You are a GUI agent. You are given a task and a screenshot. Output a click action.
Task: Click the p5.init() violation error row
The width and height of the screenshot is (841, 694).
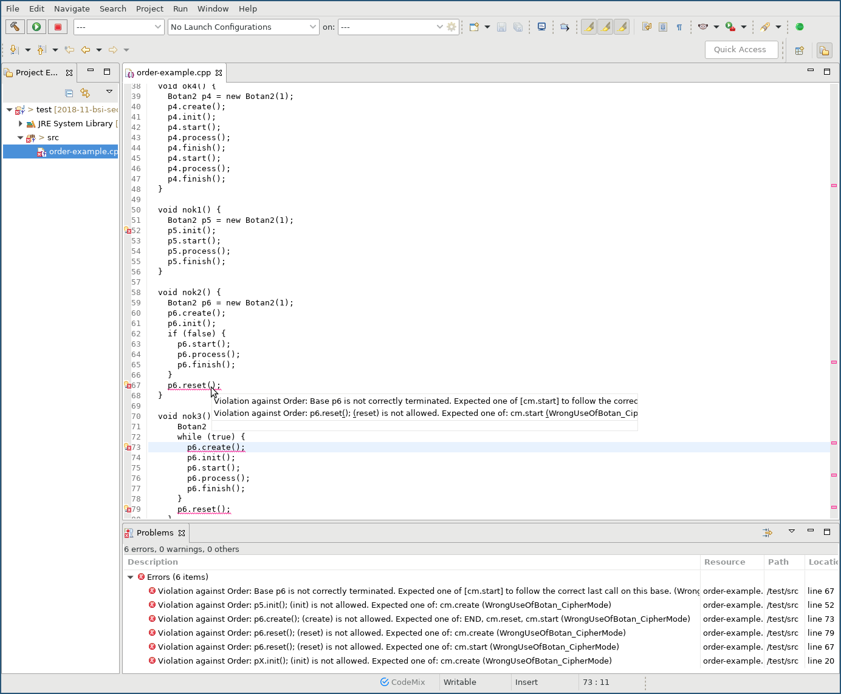(384, 605)
